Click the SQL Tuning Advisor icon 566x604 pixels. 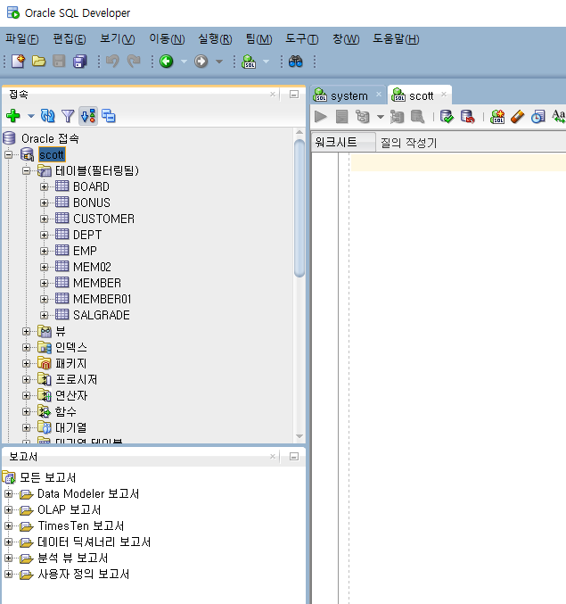tap(417, 116)
